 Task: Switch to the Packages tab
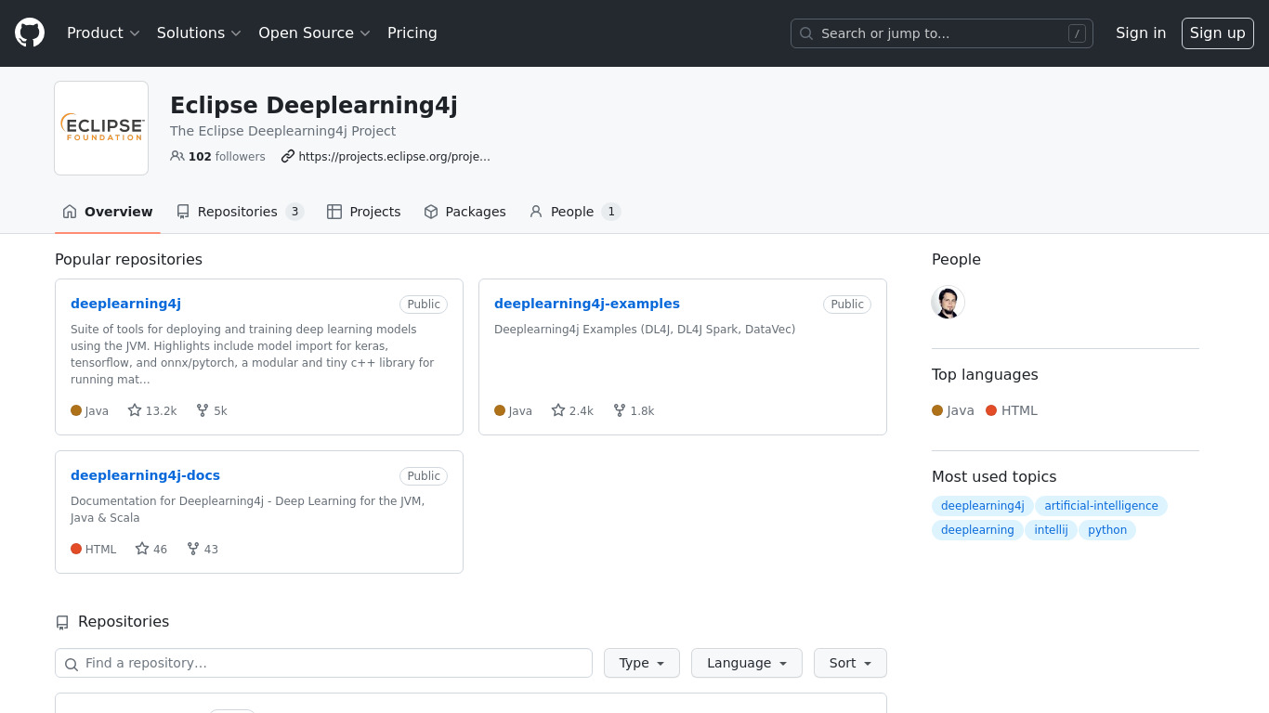pyautogui.click(x=464, y=212)
